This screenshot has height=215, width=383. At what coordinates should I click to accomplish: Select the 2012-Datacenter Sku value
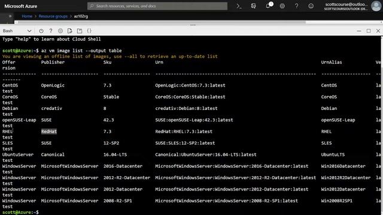pyautogui.click(x=123, y=189)
